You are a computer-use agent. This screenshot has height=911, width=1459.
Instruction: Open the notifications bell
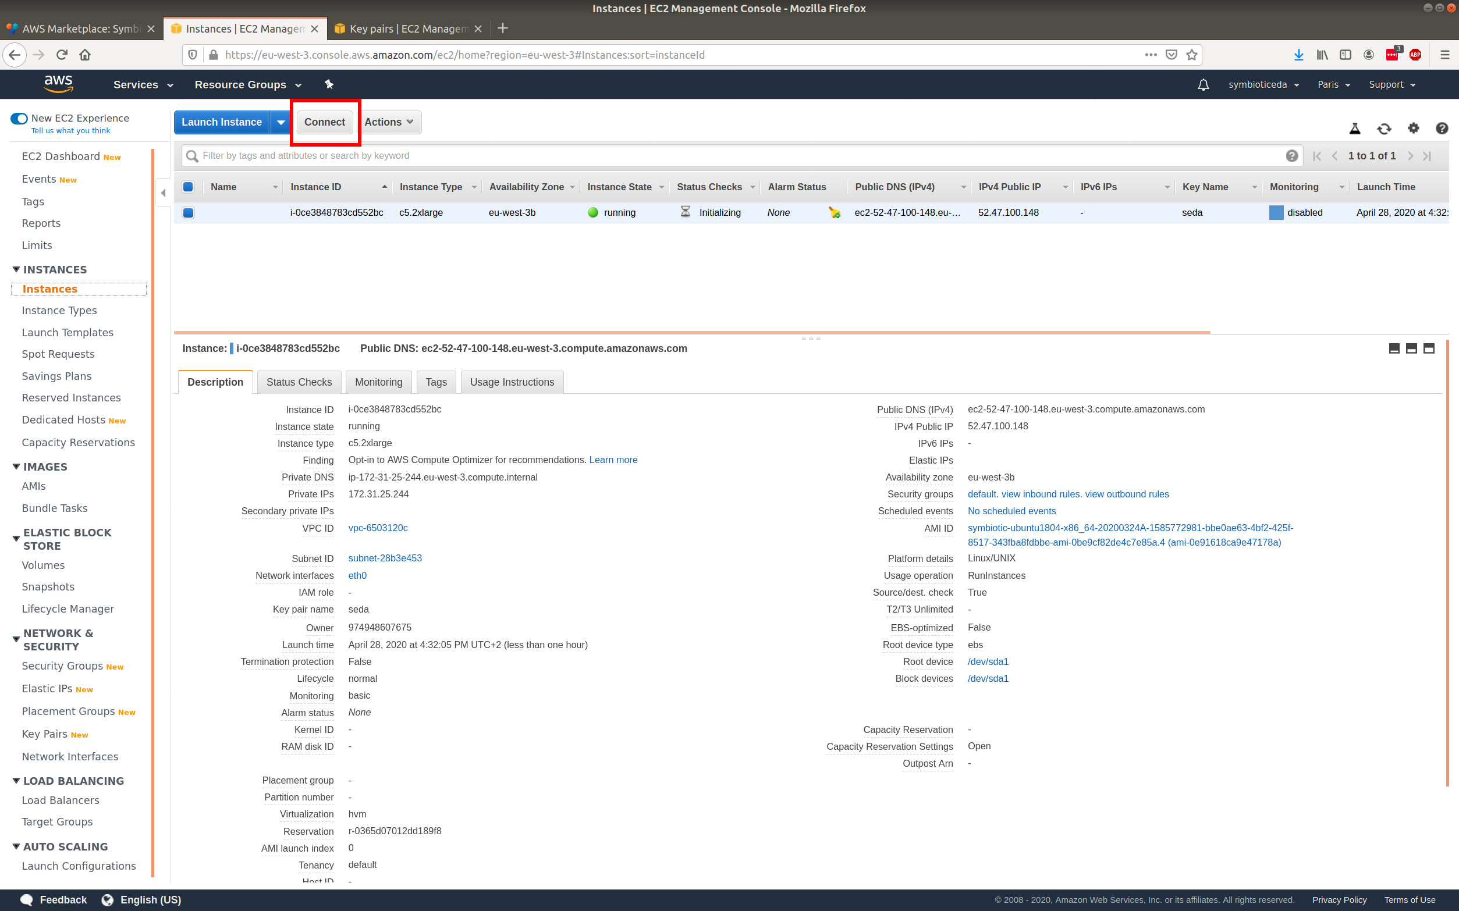coord(1203,85)
